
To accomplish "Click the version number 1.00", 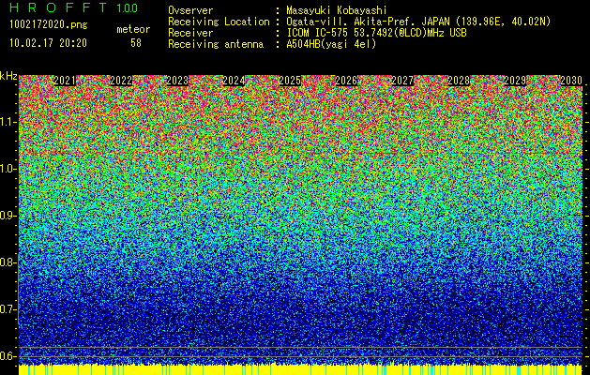I will [x=128, y=8].
